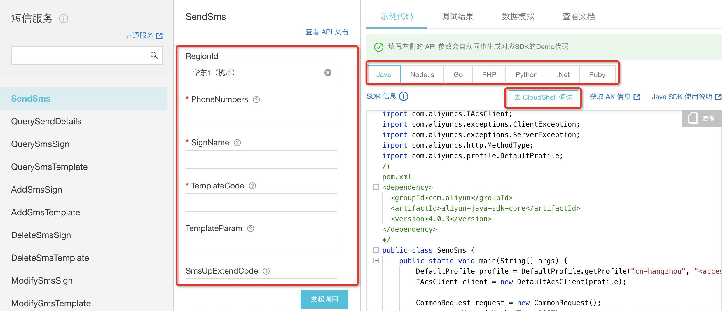Screen dimensions: 723x311
Task: Open the RegionId dropdown showing 华东1（杭州）
Action: (261, 73)
